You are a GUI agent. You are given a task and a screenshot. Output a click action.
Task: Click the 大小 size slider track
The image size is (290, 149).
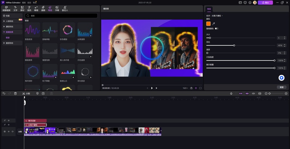[241, 38]
